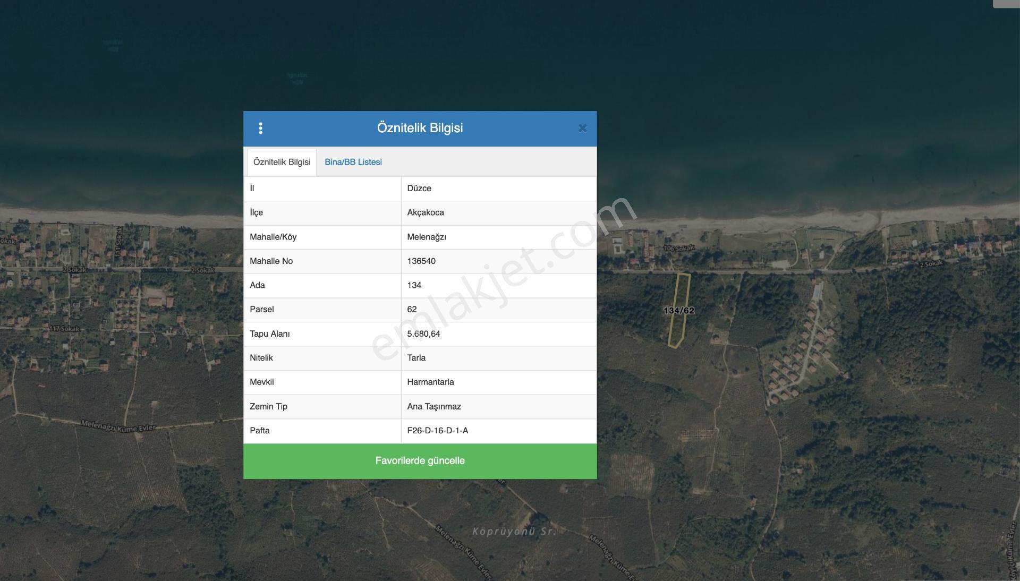Click the Köprüyönü Sr. map label
The height and width of the screenshot is (581, 1020).
pyautogui.click(x=513, y=531)
